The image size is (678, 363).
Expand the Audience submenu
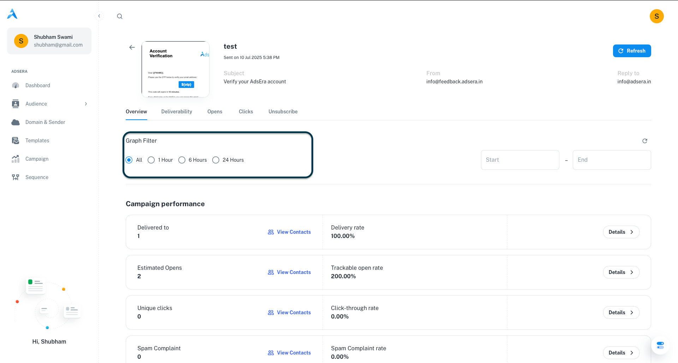pyautogui.click(x=86, y=104)
